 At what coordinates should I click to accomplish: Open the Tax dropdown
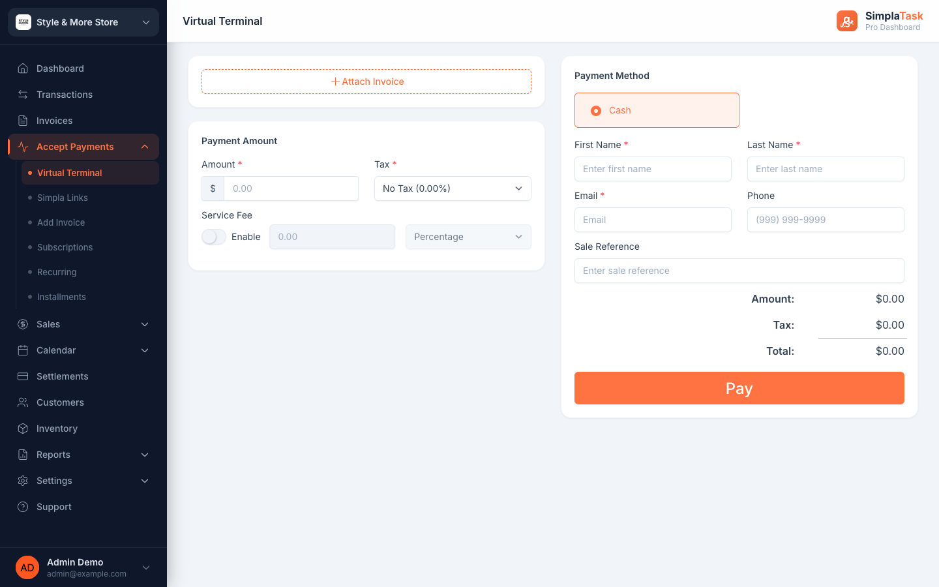453,188
